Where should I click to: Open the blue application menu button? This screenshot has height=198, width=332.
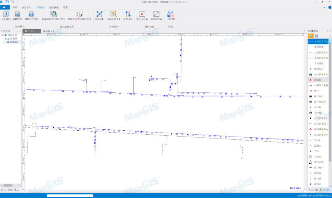pos(5,7)
